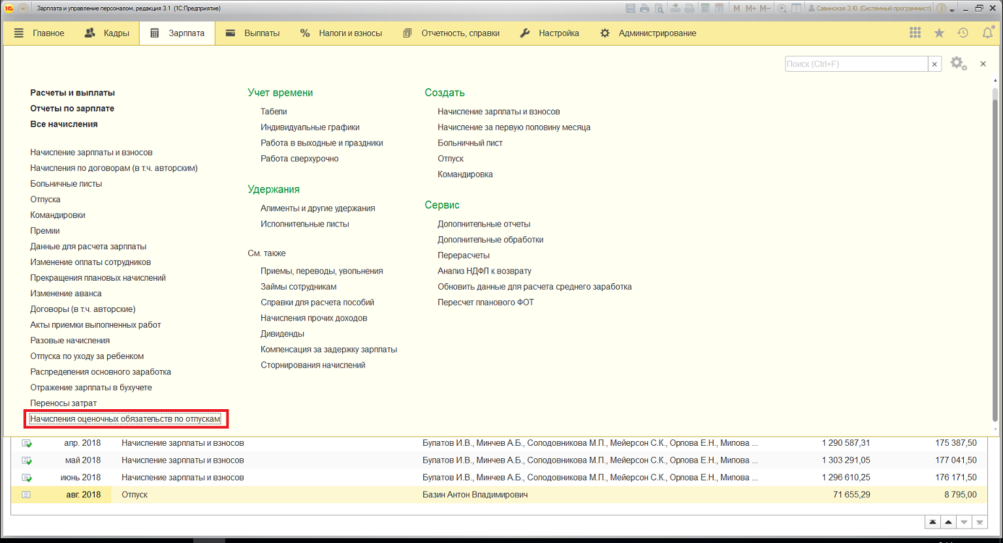The image size is (1003, 543).
Task: Open the calculator icon in title bar
Action: tap(705, 8)
